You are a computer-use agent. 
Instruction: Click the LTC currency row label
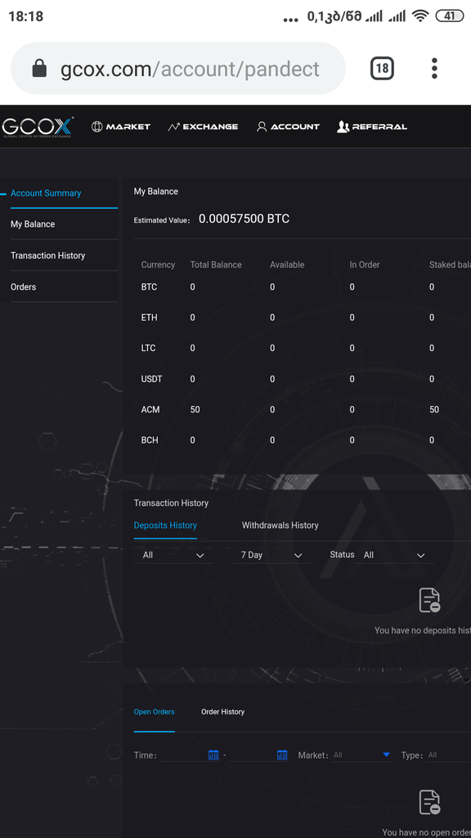[x=149, y=348]
